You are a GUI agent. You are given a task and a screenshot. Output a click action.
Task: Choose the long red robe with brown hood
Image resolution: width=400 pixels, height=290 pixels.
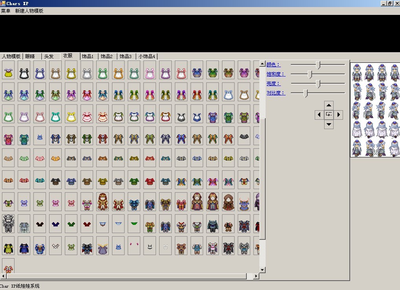tap(103, 202)
